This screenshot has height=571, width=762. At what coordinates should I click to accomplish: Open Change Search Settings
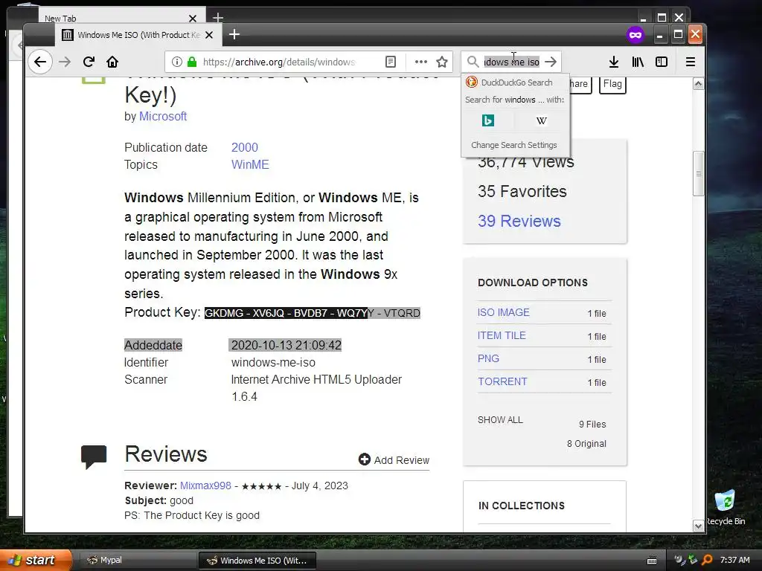(514, 145)
